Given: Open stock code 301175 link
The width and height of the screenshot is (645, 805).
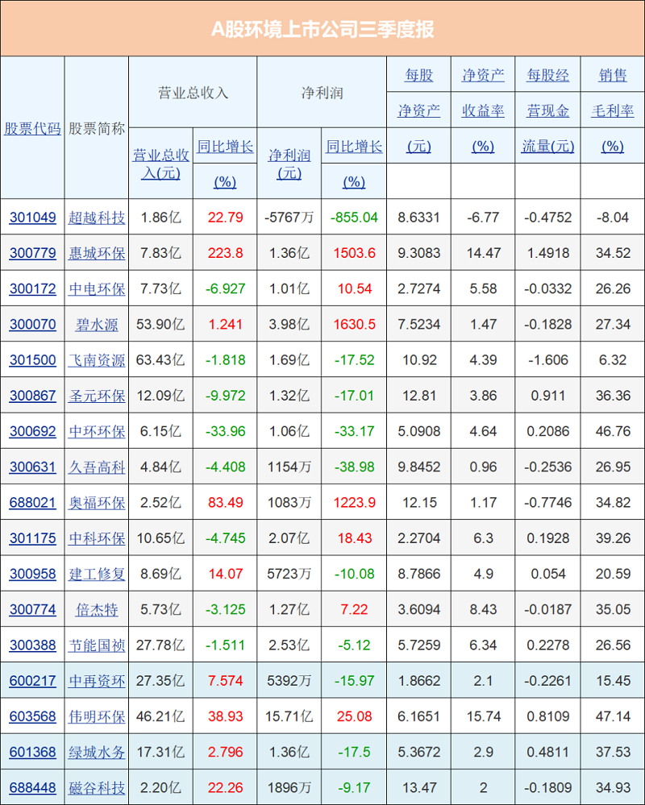Looking at the screenshot, I should (x=32, y=538).
